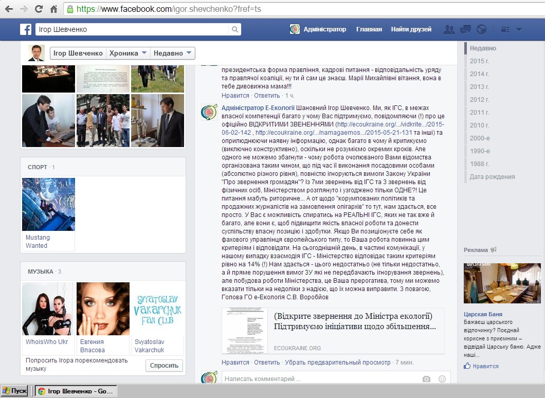The width and height of the screenshot is (545, 398).
Task: Click the camera icon in comment box
Action: point(426,379)
